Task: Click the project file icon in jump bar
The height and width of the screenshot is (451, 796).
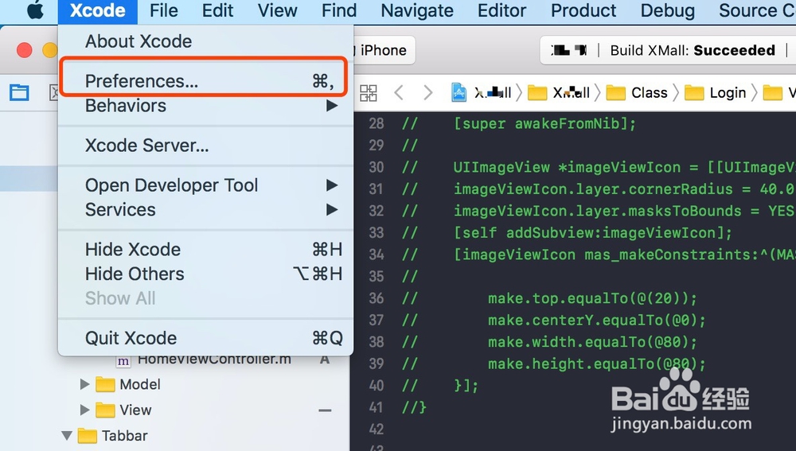Action: (x=459, y=92)
